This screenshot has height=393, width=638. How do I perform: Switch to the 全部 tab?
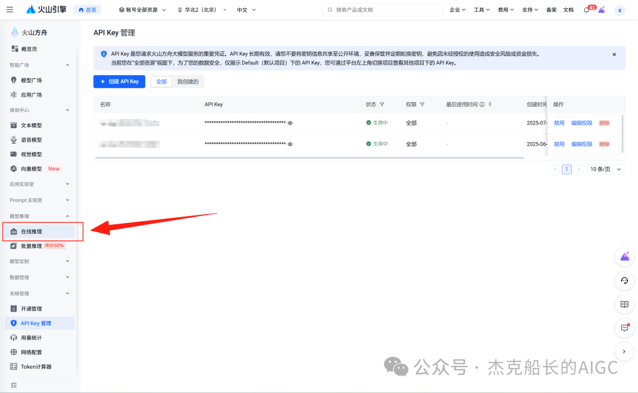coord(161,81)
